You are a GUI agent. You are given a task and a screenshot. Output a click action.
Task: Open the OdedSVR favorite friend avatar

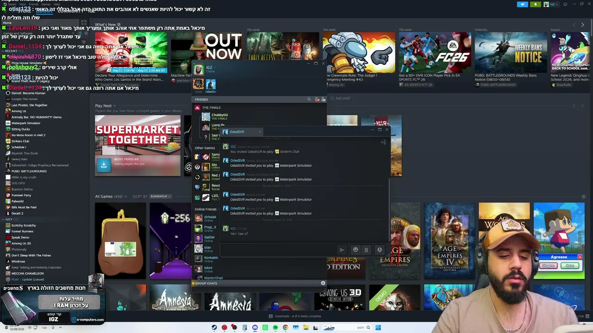211,84
